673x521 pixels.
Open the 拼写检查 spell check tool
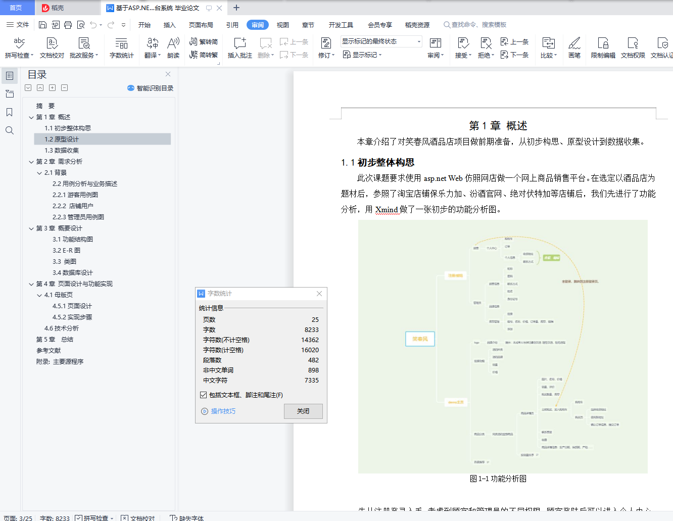[19, 48]
